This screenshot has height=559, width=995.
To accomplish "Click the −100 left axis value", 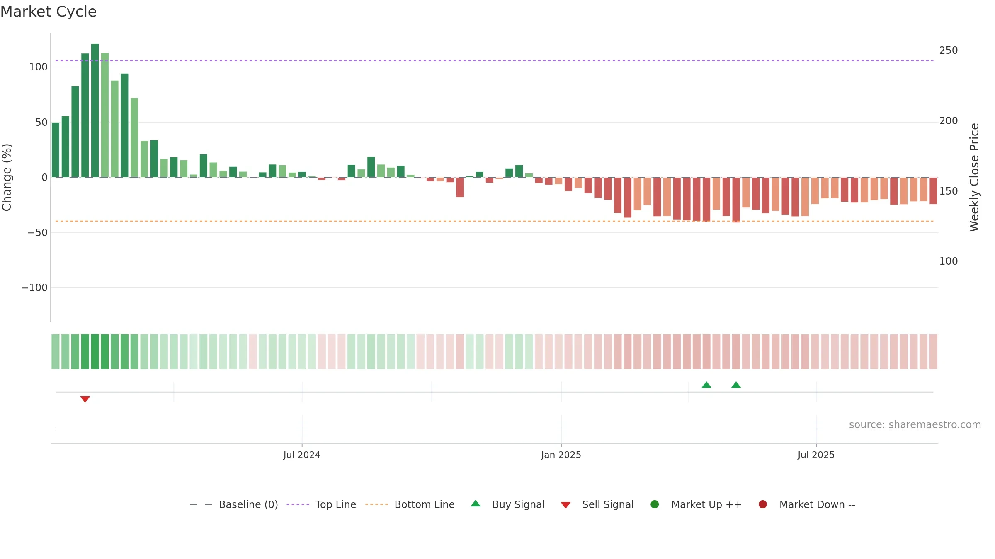I will (x=34, y=288).
